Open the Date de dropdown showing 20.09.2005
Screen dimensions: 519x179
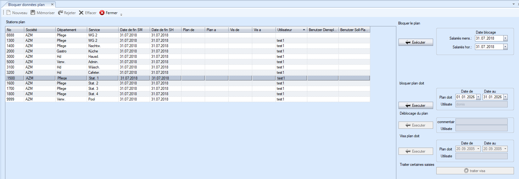coord(478,149)
